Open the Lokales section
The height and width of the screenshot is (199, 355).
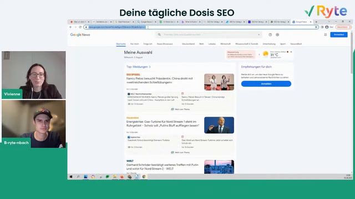(x=212, y=44)
